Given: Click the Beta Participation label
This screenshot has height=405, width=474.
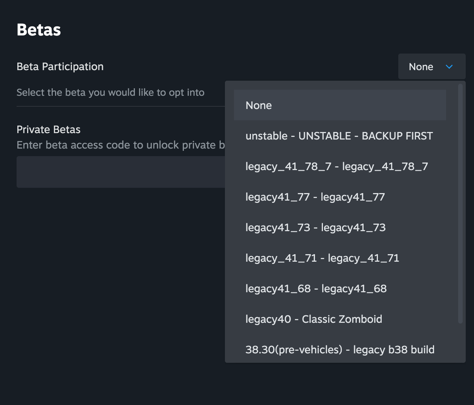Looking at the screenshot, I should [x=60, y=67].
